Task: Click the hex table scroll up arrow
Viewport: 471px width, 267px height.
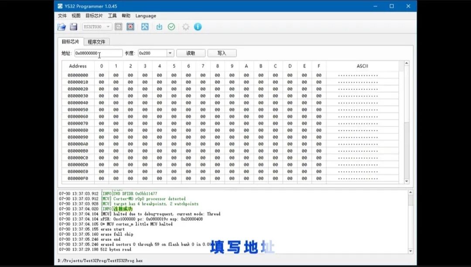Action: pyautogui.click(x=407, y=63)
